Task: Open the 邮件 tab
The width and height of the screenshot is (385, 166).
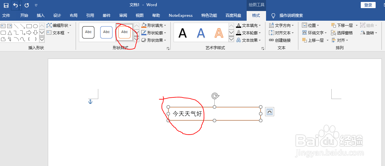Action: click(x=107, y=16)
